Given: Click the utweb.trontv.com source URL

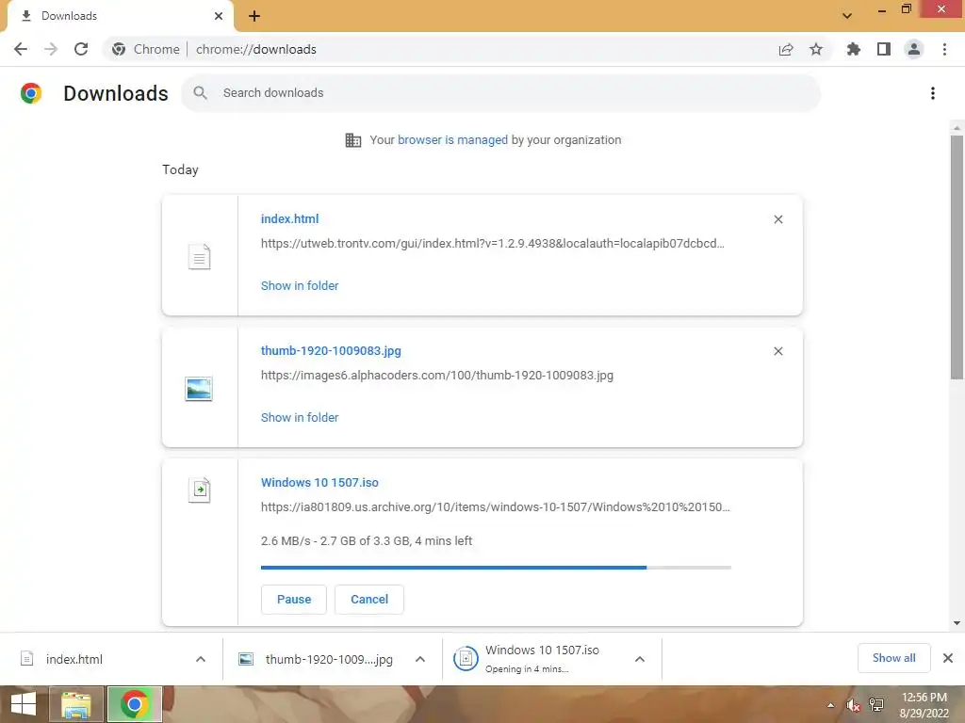Looking at the screenshot, I should point(492,244).
